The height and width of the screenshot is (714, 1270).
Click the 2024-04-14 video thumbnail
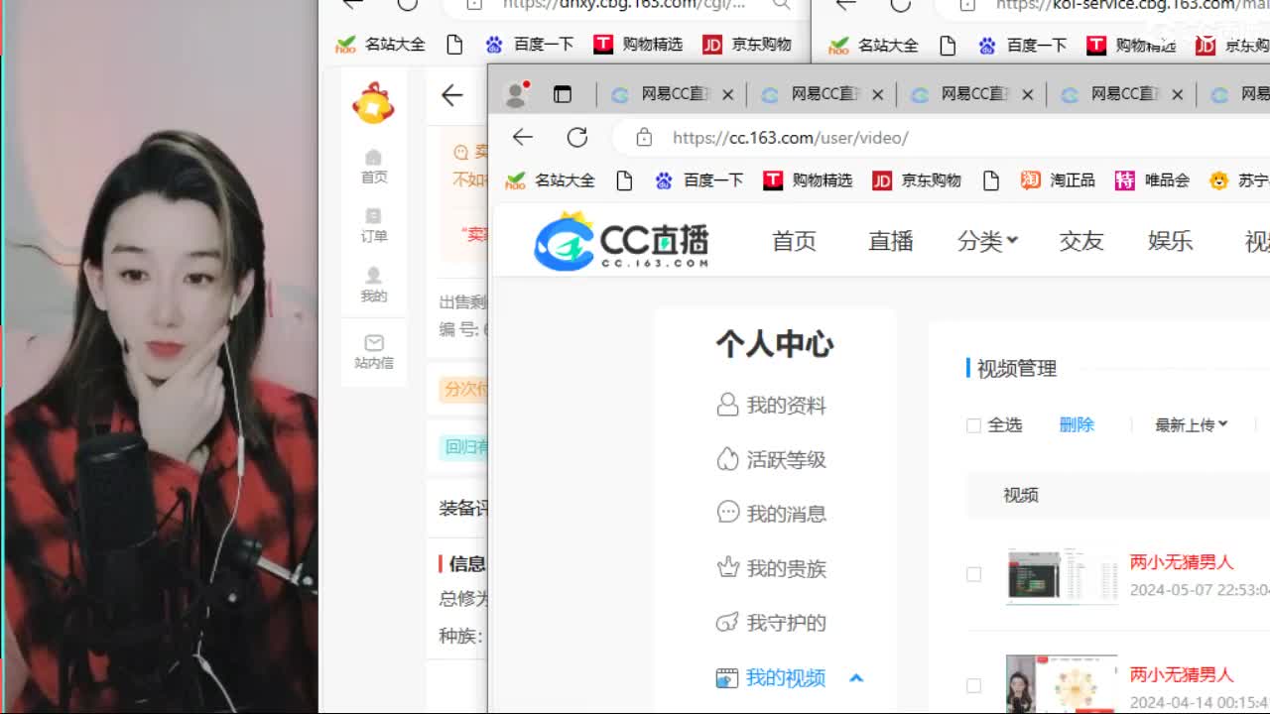click(x=1062, y=684)
